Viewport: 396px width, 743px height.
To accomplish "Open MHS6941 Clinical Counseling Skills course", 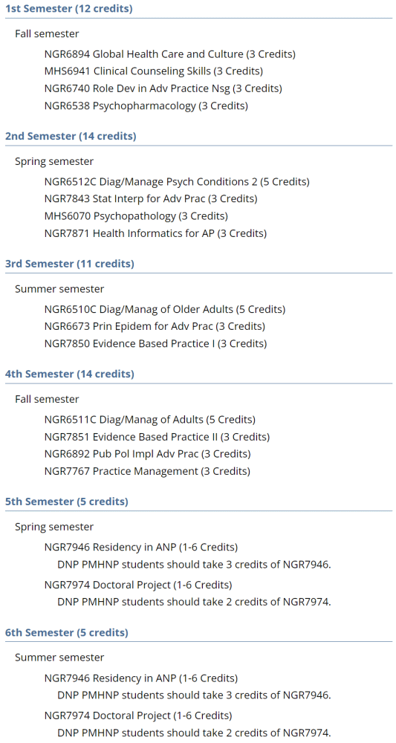I will tap(154, 71).
